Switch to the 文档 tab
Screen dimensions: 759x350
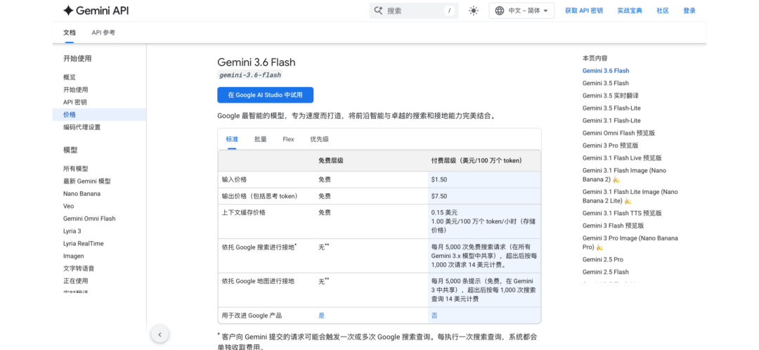tap(69, 33)
